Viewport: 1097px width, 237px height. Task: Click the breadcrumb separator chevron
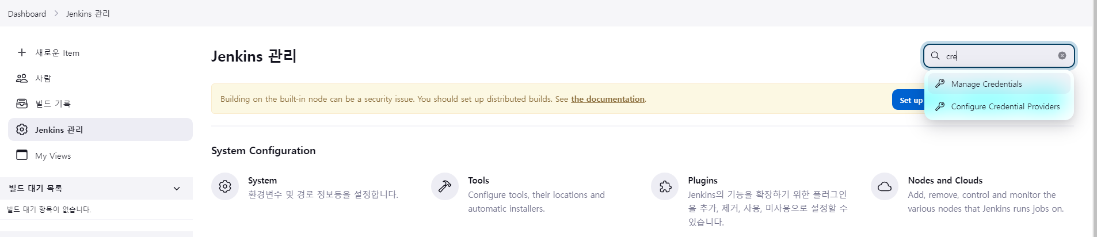(56, 13)
